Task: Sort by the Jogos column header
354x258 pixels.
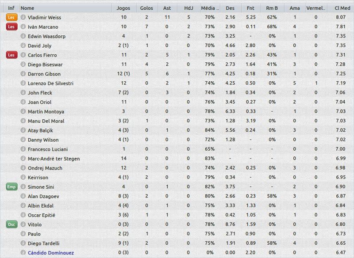Action: [123, 8]
